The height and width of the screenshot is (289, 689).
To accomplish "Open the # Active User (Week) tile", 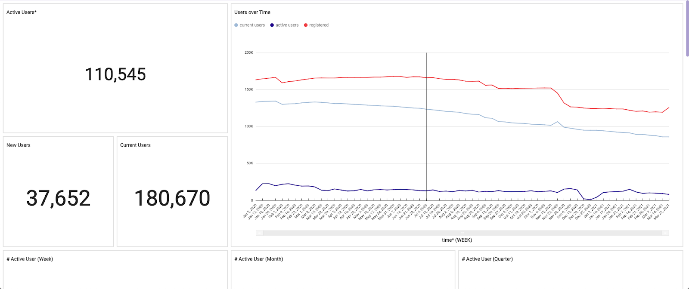I will [x=30, y=259].
